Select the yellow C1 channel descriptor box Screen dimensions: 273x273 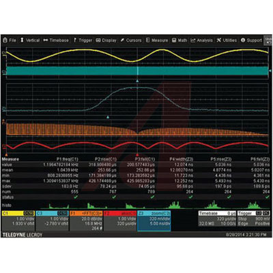pyautogui.click(x=18, y=220)
